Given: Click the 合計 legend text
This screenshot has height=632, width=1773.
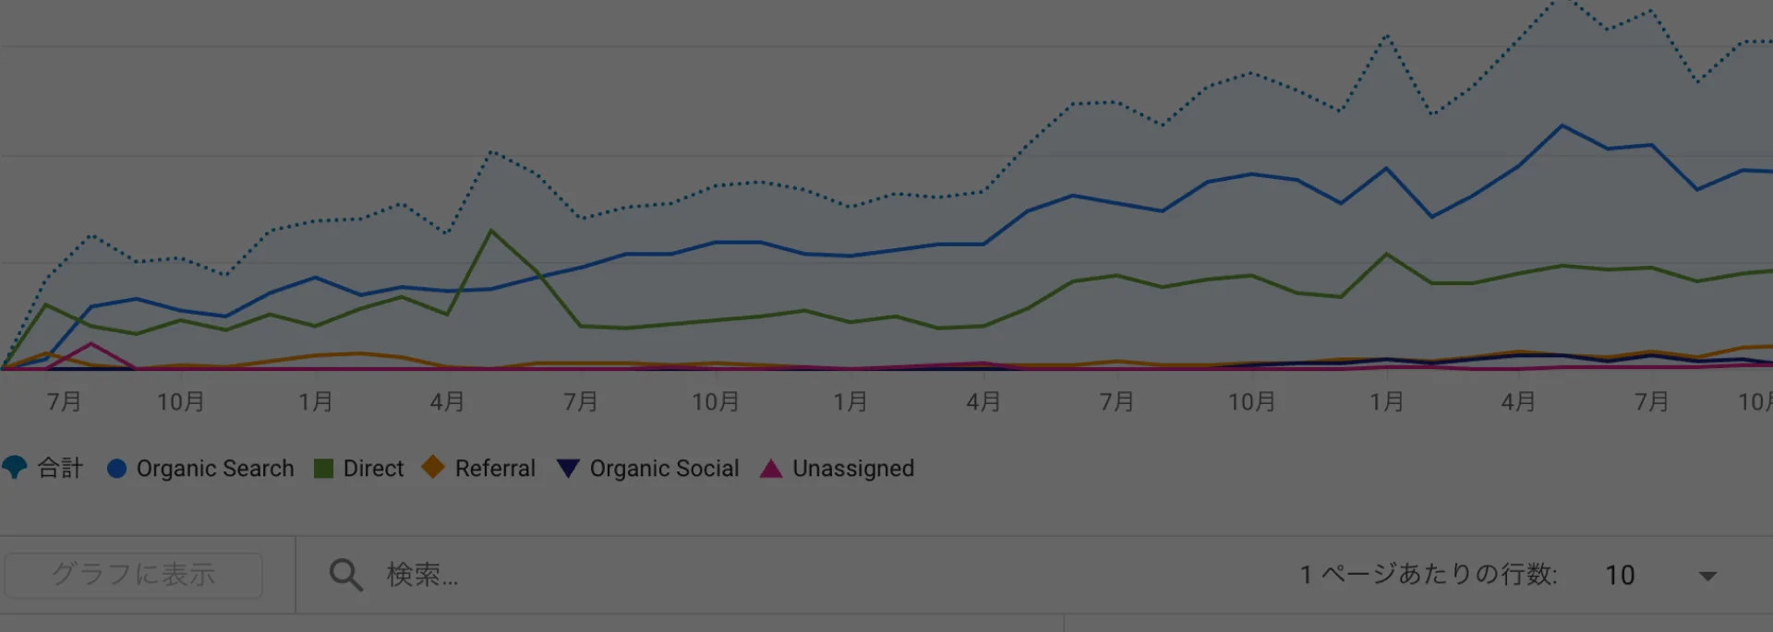Looking at the screenshot, I should 60,469.
